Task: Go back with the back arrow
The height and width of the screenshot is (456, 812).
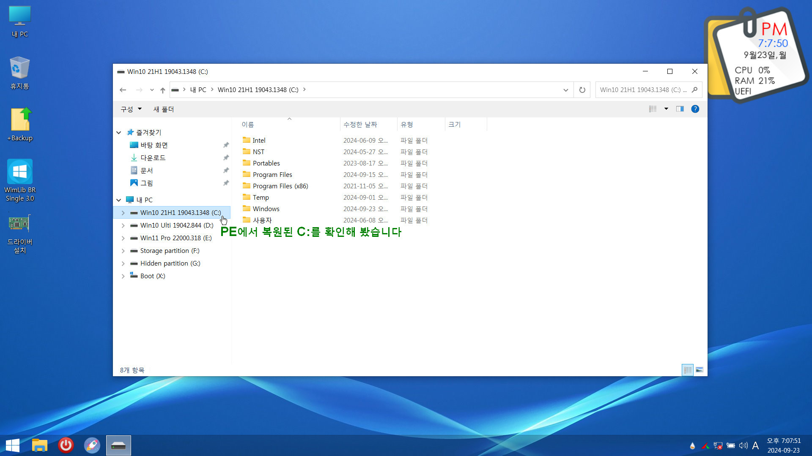Action: coord(123,90)
